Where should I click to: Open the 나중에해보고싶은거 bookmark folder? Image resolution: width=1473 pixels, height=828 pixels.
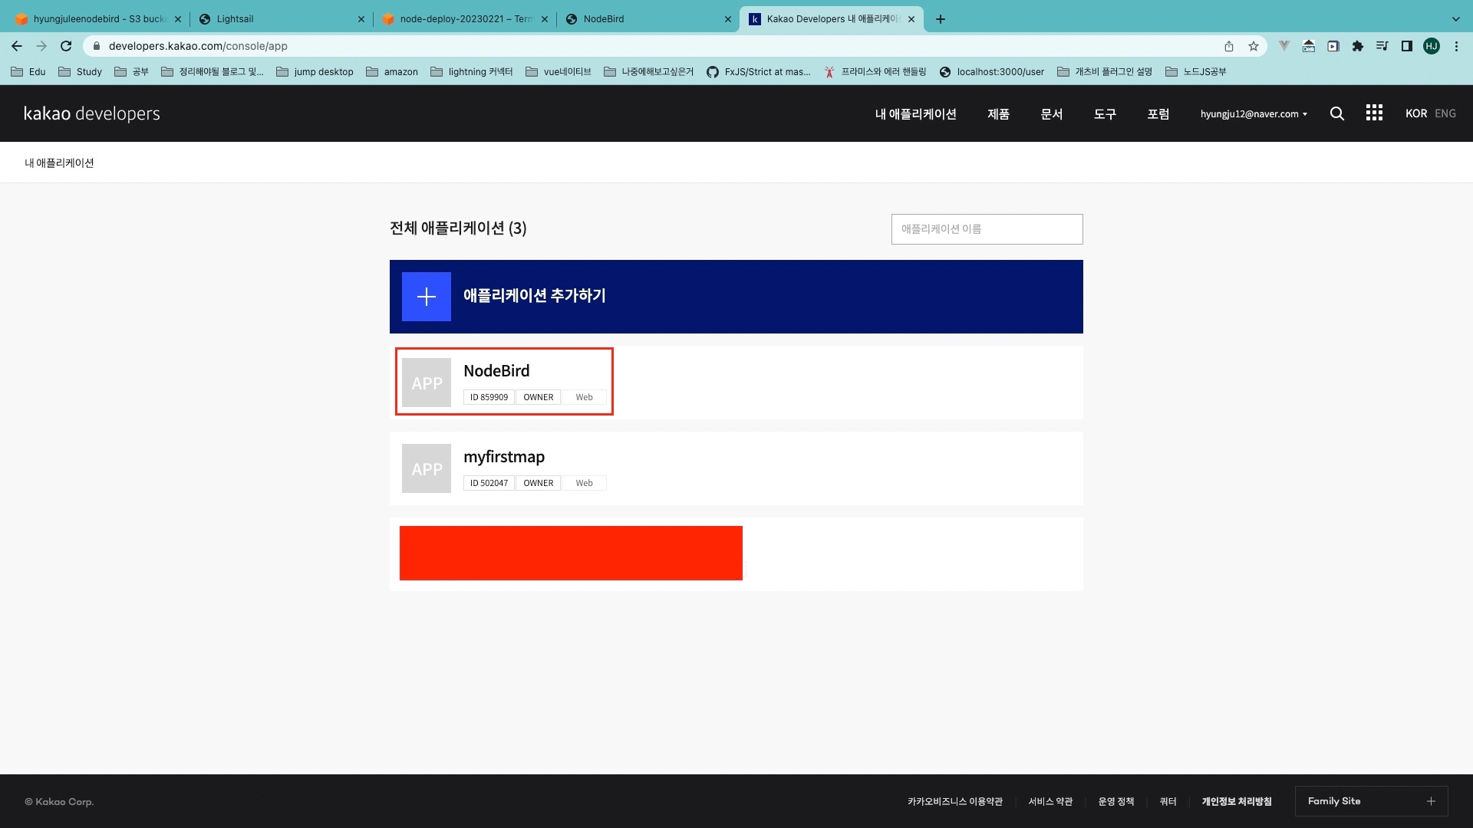coord(648,72)
